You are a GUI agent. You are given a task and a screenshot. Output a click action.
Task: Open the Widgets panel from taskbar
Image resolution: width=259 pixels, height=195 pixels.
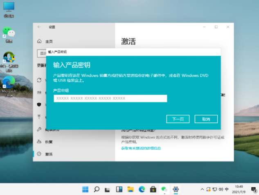pyautogui.click(x=119, y=189)
